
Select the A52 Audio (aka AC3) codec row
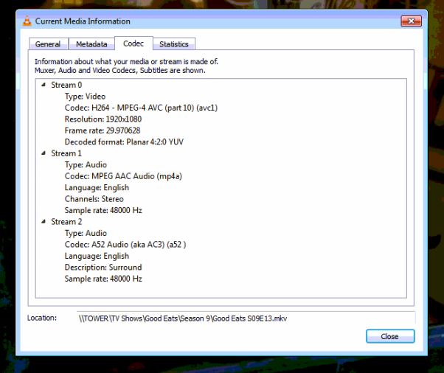click(125, 245)
